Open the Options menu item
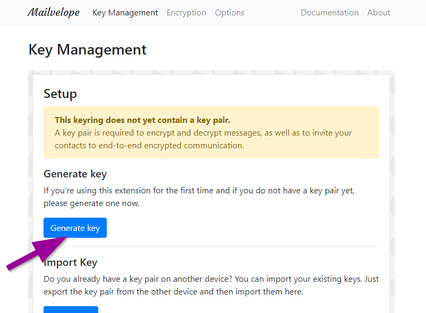Viewport: 426px width, 313px height. click(229, 12)
